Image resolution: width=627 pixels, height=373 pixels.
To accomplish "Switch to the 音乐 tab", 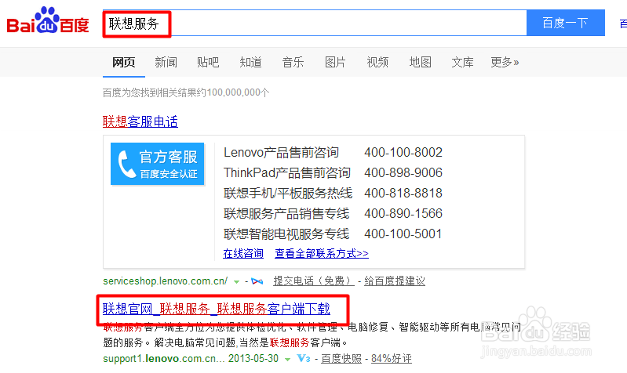I will pyautogui.click(x=293, y=63).
